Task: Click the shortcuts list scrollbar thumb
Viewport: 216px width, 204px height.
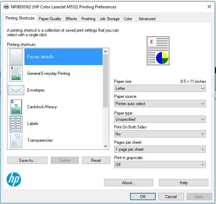Action: [106, 81]
